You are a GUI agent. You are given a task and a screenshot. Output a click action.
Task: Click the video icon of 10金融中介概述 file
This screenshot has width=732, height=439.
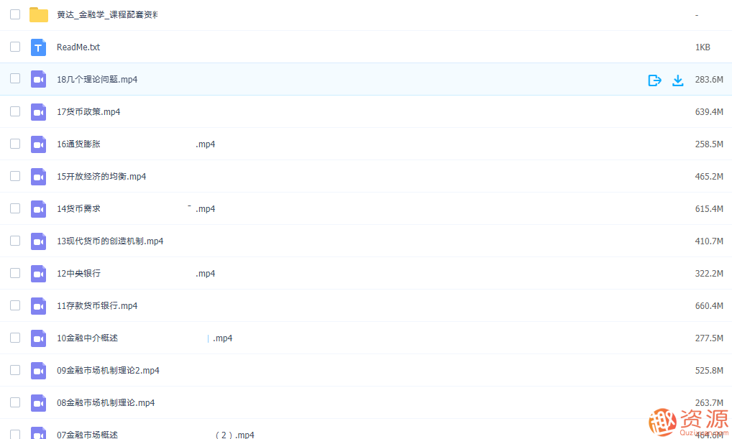[x=38, y=338]
